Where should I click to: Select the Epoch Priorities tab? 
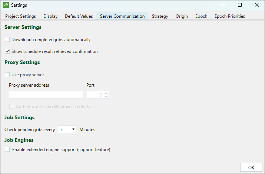[x=230, y=16]
